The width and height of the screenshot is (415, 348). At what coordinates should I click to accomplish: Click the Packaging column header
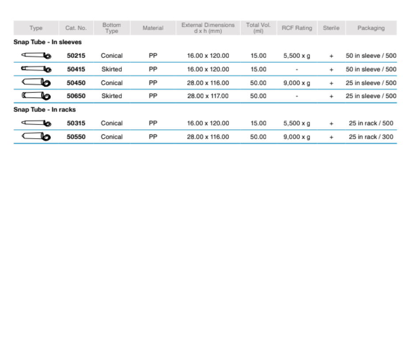(371, 28)
